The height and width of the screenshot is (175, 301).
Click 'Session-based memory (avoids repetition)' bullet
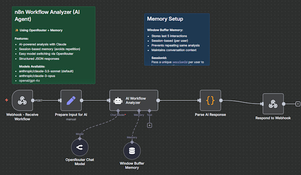point(50,49)
